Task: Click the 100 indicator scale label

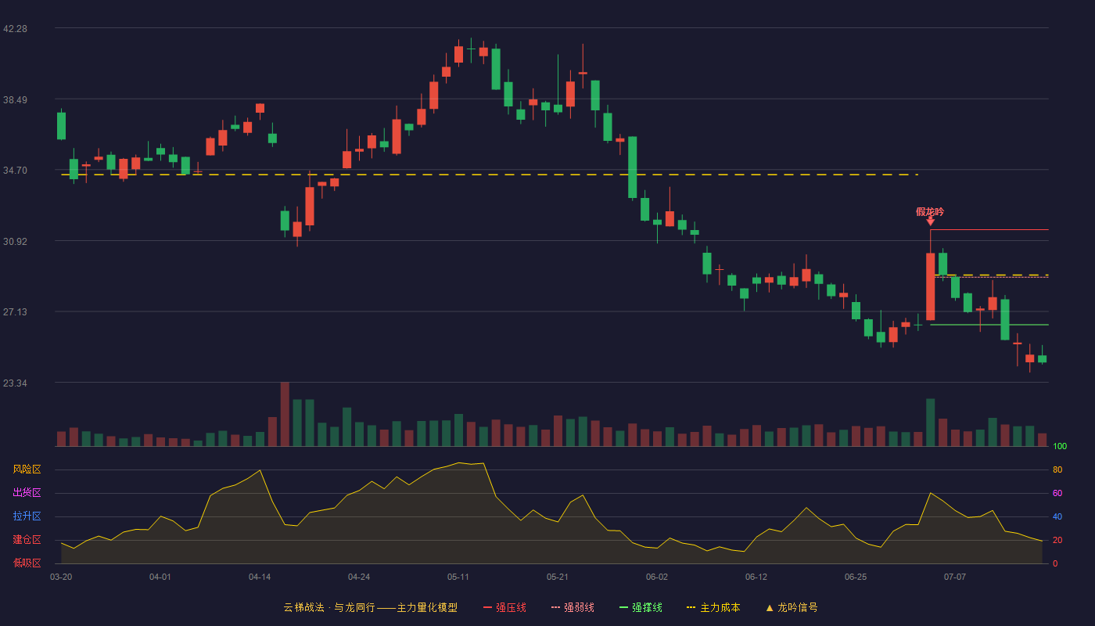Action: (1060, 446)
